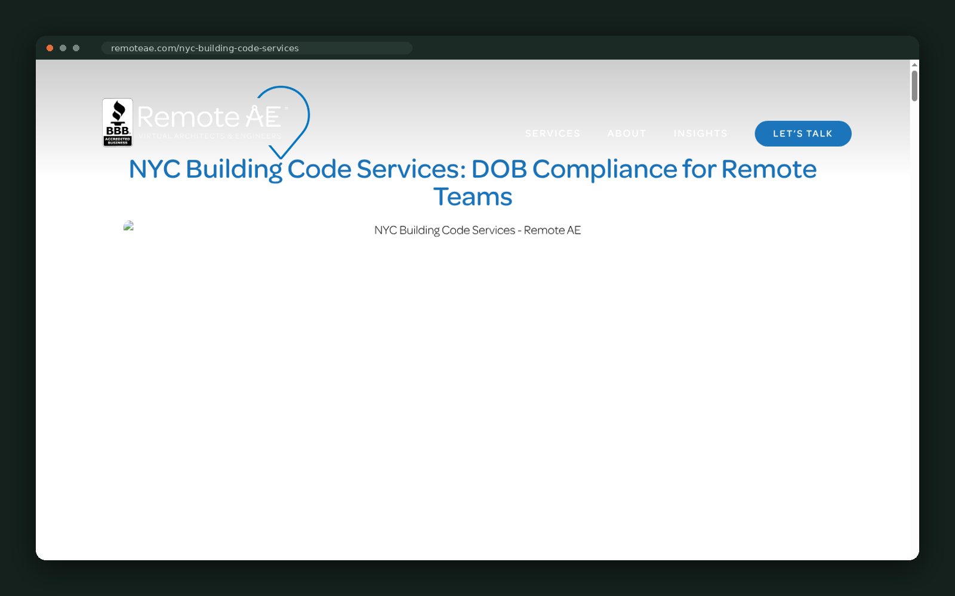Click the broken image placeholder icon
This screenshot has height=596, width=955.
coord(128,226)
